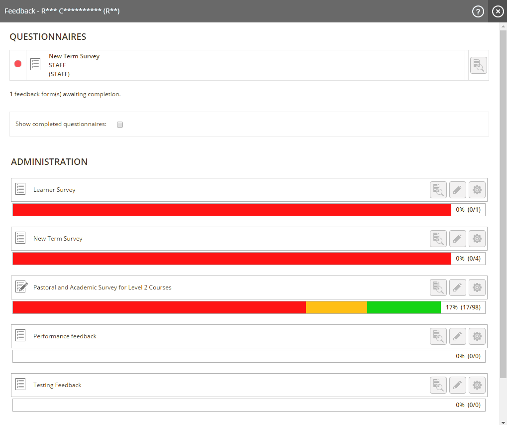Edit the Testing Feedback form
Viewport: 507px width, 425px height.
458,385
